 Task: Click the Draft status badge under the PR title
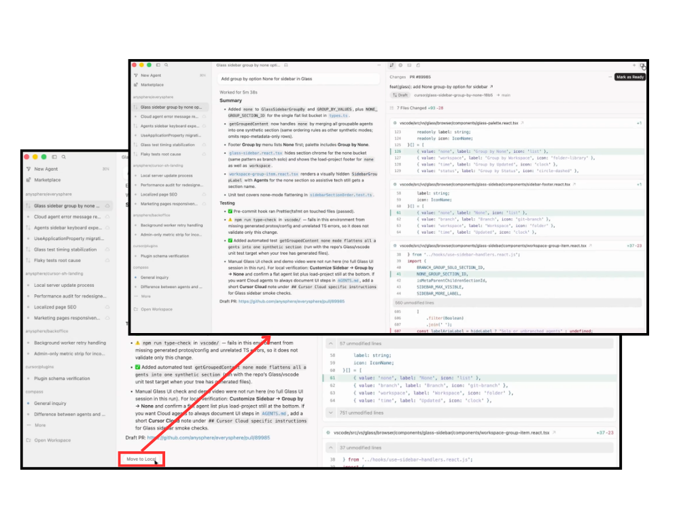point(400,96)
